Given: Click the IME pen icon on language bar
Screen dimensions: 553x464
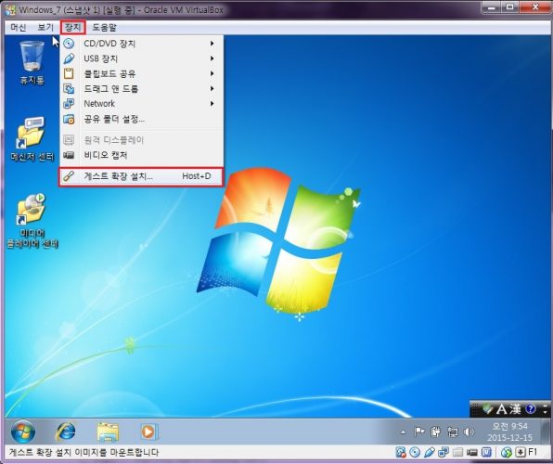Looking at the screenshot, I should tap(488, 408).
